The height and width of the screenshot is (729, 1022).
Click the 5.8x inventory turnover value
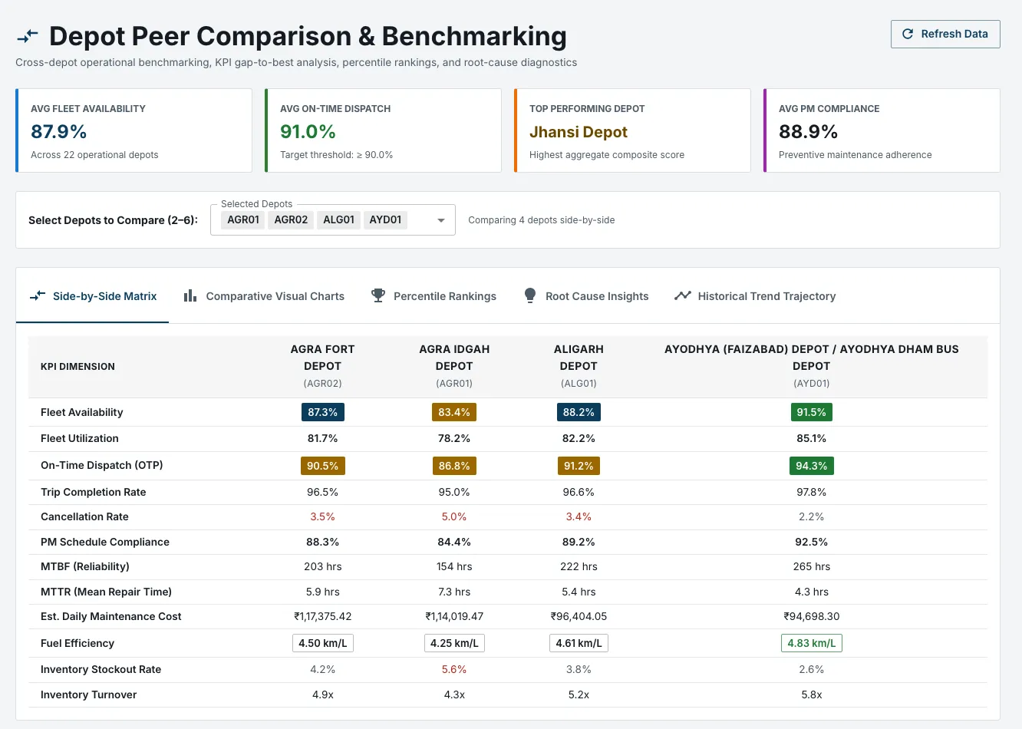click(x=811, y=694)
